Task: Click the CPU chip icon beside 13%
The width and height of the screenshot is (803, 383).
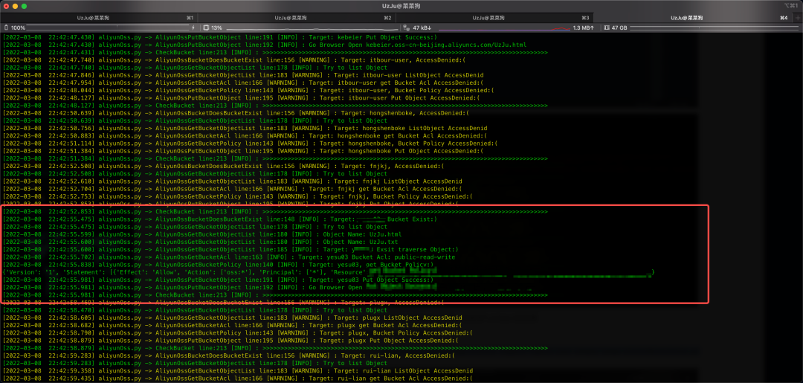Action: [206, 28]
